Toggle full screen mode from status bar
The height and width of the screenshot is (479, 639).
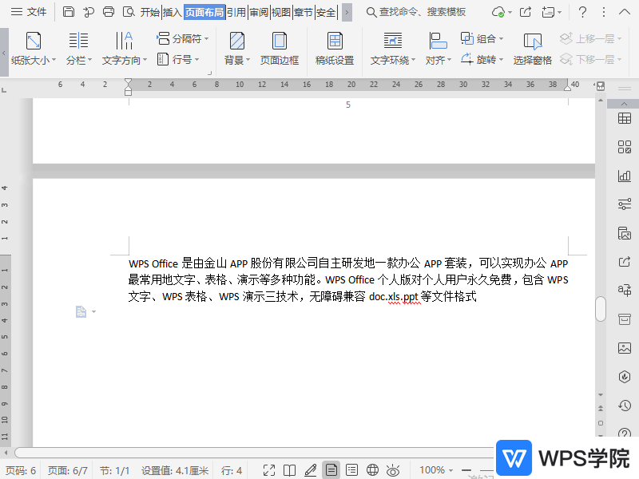[x=269, y=470]
